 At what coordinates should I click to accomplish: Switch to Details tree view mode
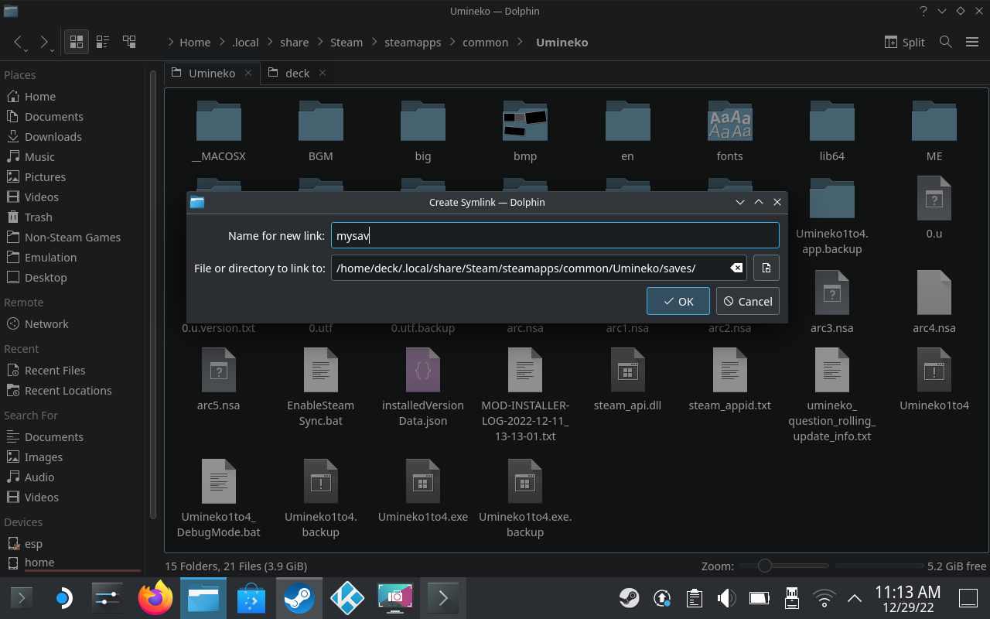pyautogui.click(x=129, y=42)
